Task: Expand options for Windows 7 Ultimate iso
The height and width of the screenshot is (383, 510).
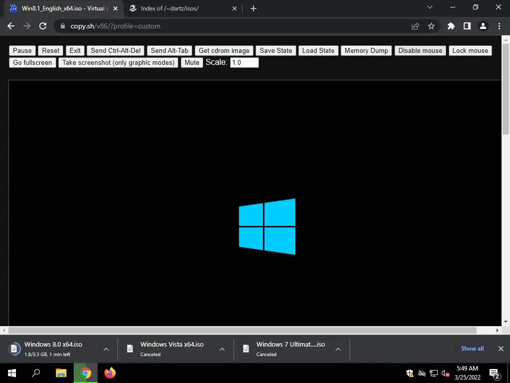Action: pos(338,349)
